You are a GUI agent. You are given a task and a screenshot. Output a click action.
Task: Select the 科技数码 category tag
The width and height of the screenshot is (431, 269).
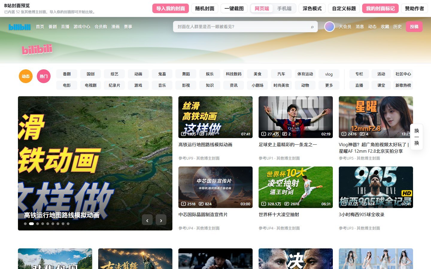coord(234,74)
